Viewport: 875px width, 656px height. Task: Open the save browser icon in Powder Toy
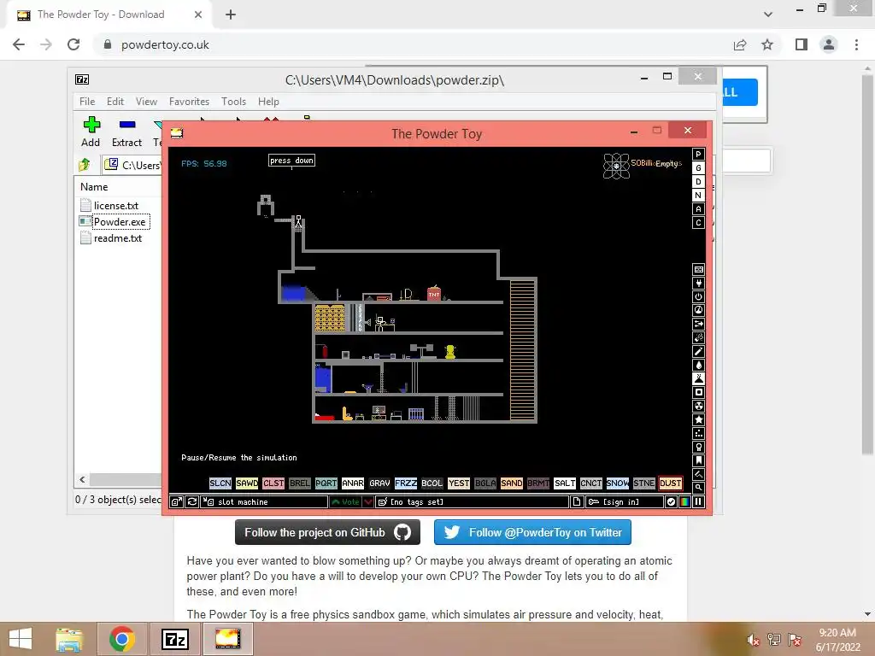point(176,502)
